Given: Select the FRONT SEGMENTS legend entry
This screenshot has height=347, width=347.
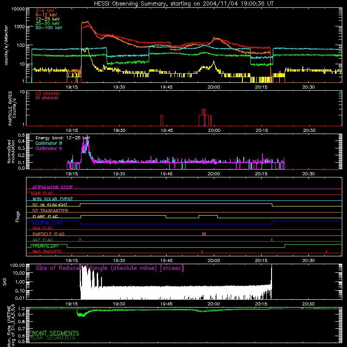Looking at the screenshot, I should [x=54, y=333].
